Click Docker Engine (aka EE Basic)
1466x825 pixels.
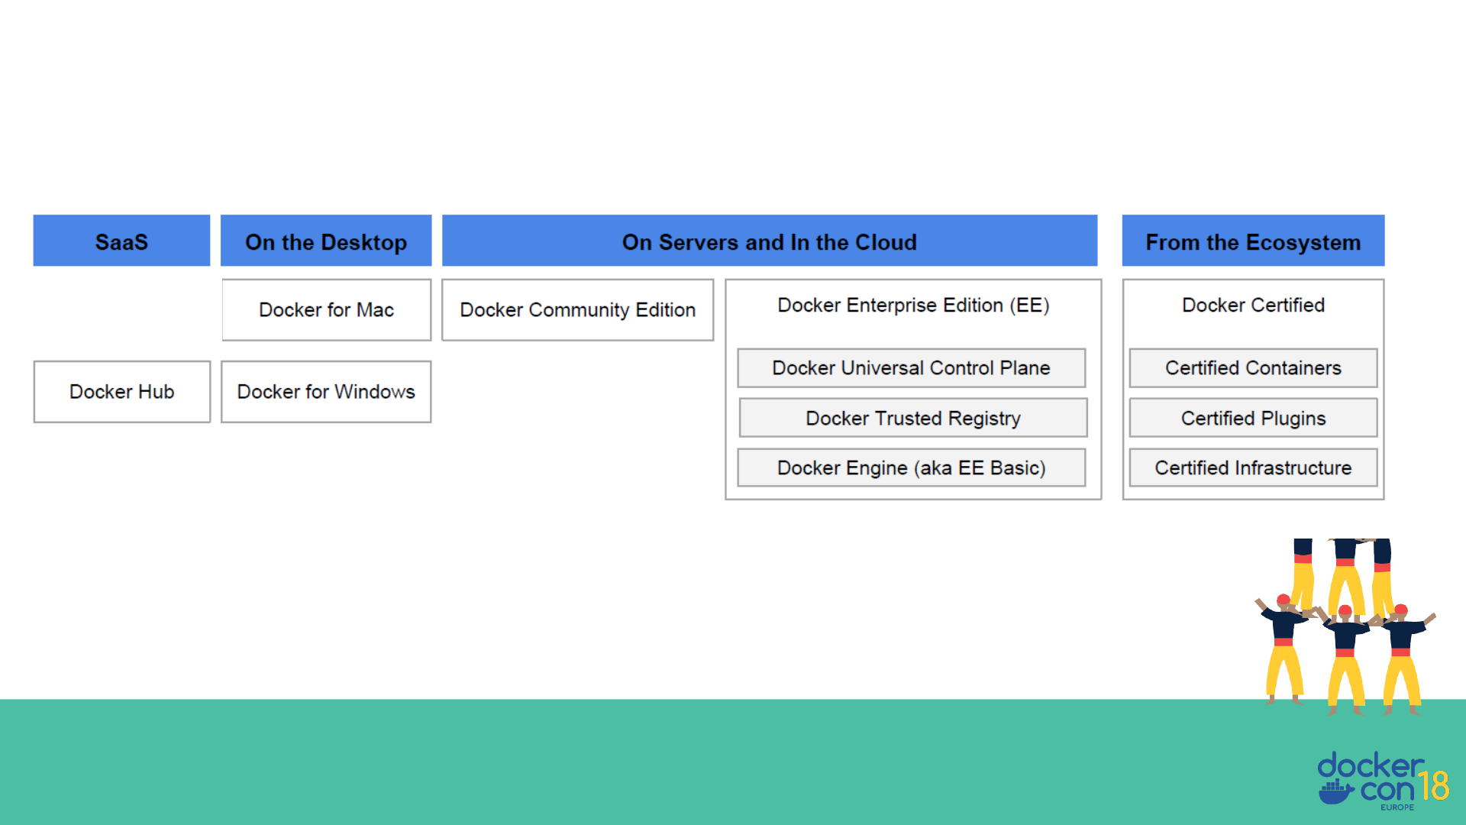911,468
